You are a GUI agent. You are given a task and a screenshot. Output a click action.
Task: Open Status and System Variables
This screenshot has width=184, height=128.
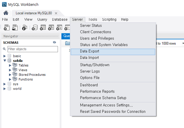(113, 45)
